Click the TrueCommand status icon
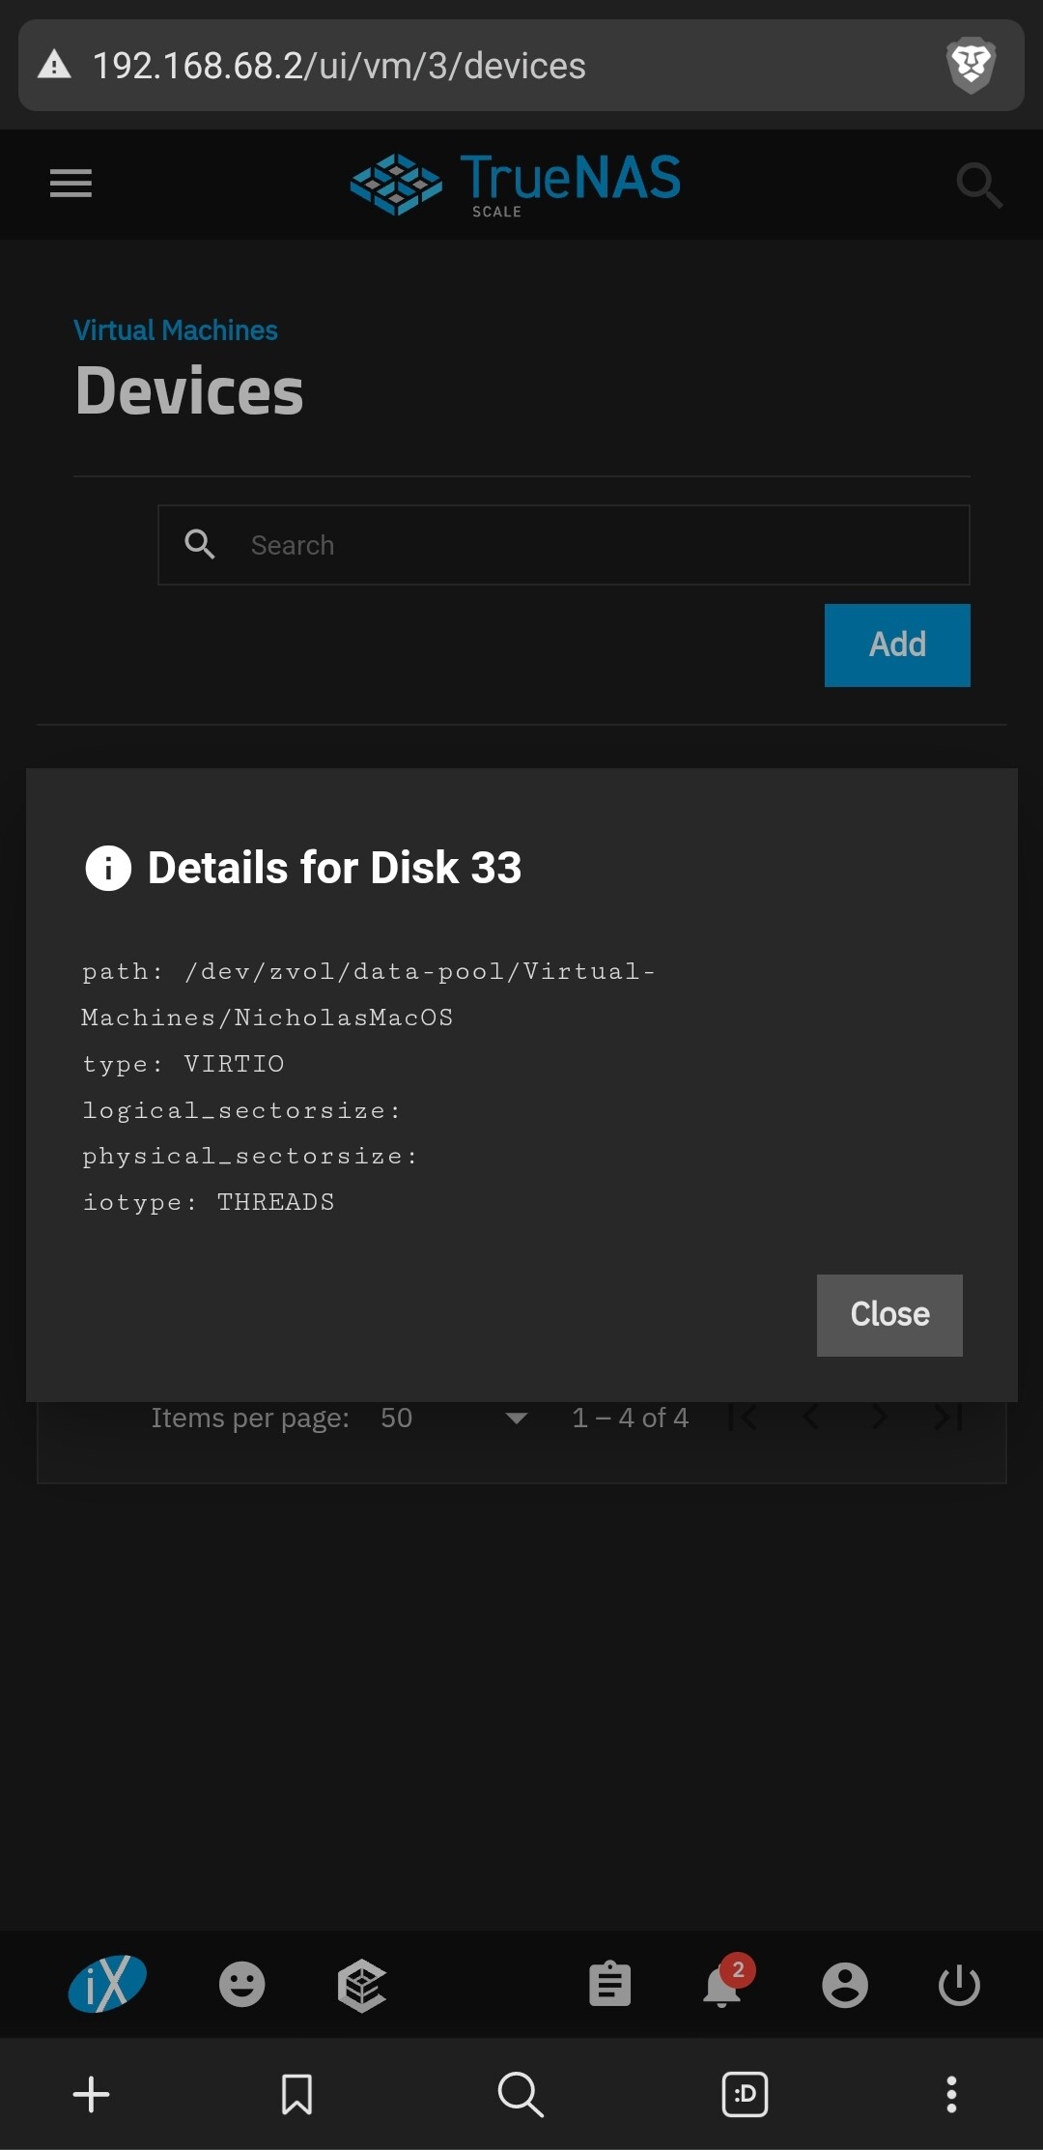This screenshot has width=1043, height=2150. (361, 1986)
